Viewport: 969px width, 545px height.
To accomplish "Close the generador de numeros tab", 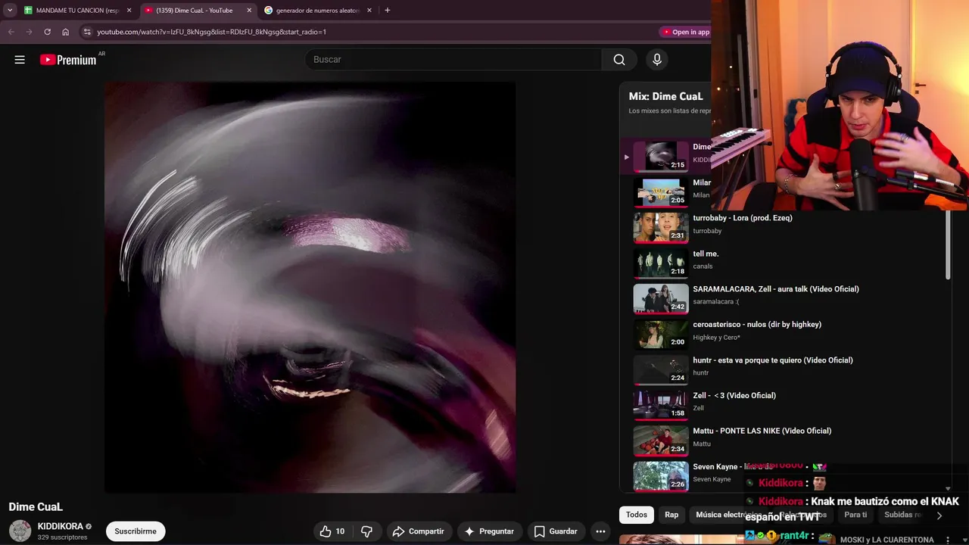I will pyautogui.click(x=369, y=11).
